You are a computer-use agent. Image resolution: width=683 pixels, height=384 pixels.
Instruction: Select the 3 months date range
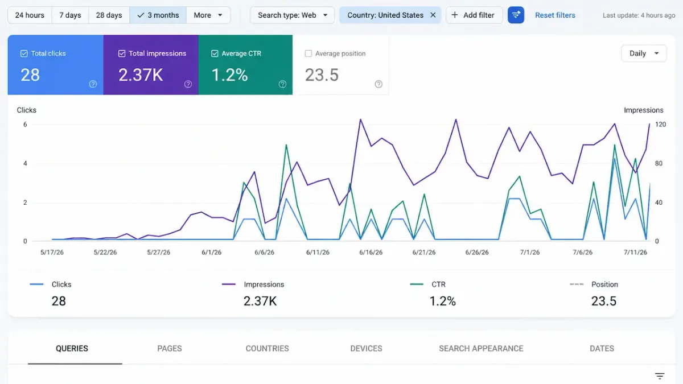pos(158,15)
